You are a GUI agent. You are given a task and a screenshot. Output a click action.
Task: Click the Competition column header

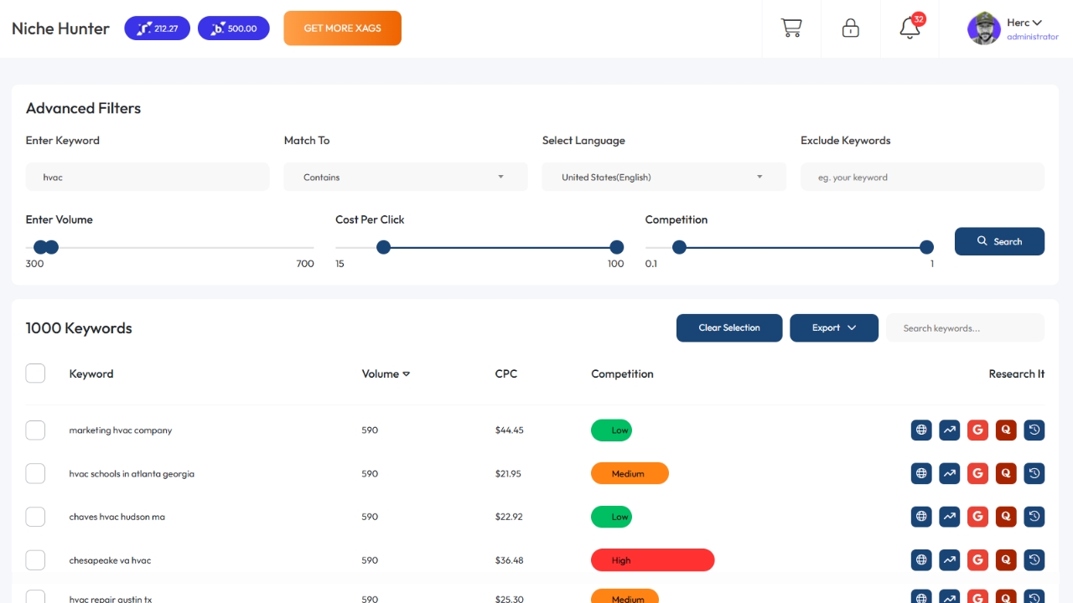[622, 374]
